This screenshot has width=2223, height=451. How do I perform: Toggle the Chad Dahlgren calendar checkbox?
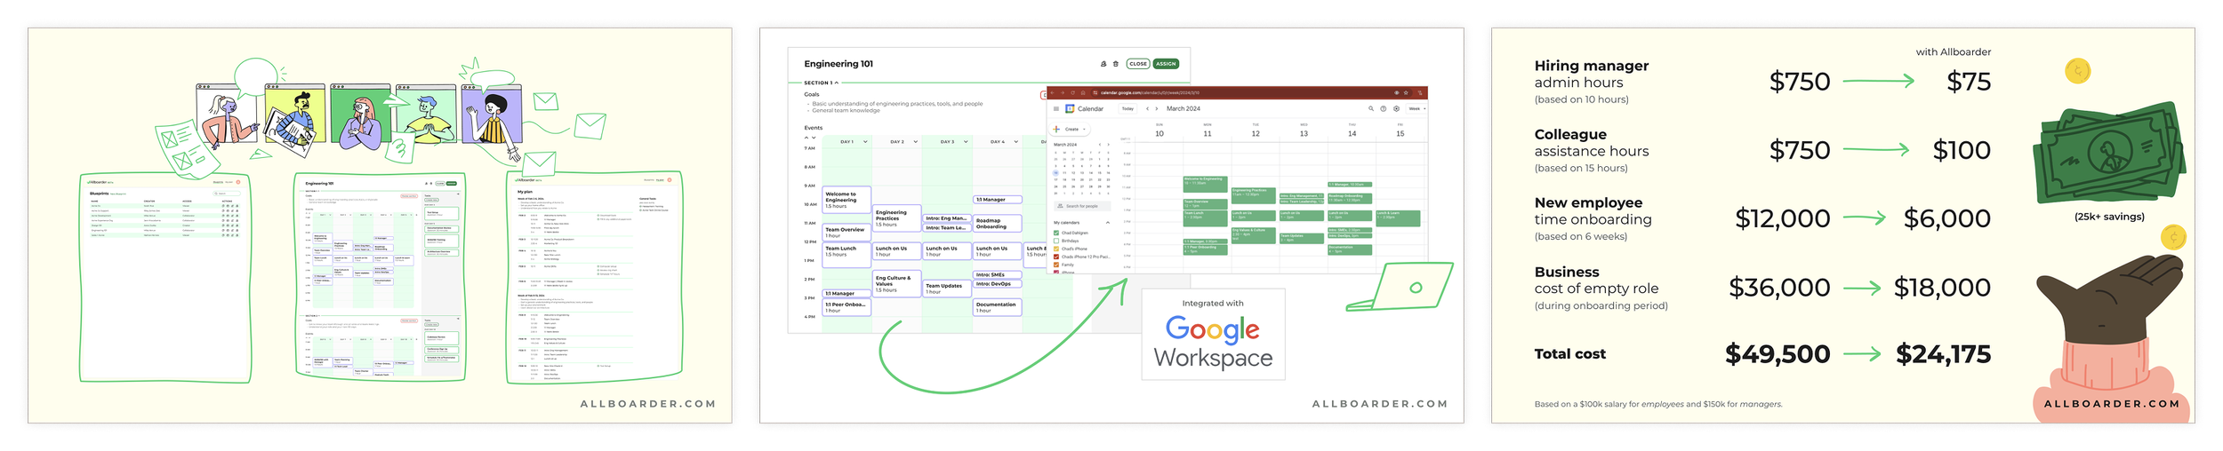pos(1056,233)
